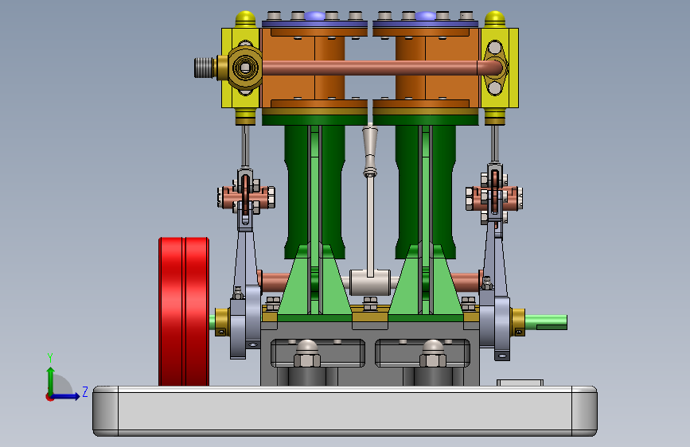690x447 pixels.
Task: Select the brass valve body with square hole
Action: tap(244, 68)
